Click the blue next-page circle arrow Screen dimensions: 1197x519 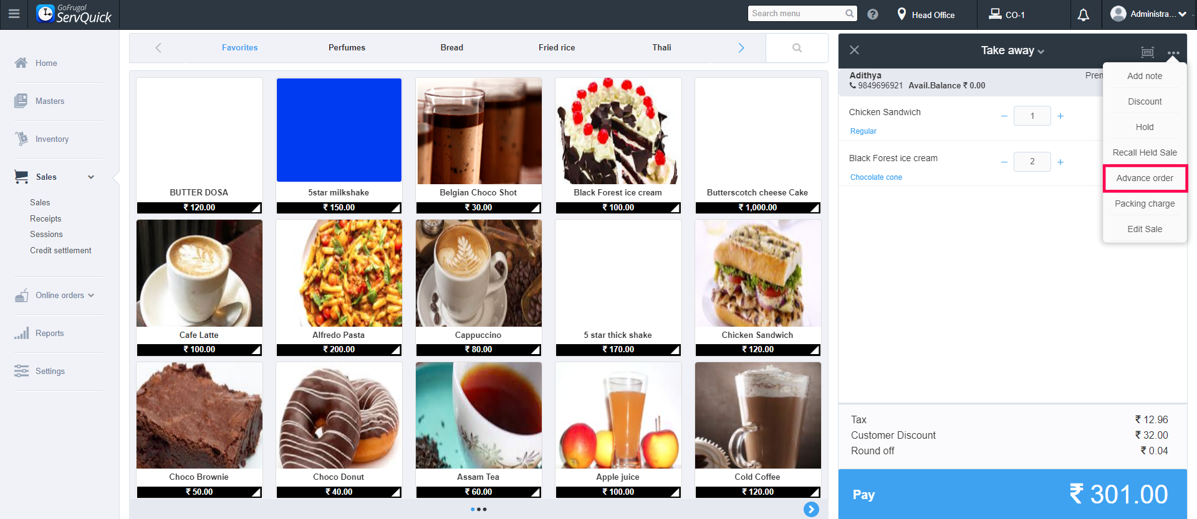(x=811, y=509)
